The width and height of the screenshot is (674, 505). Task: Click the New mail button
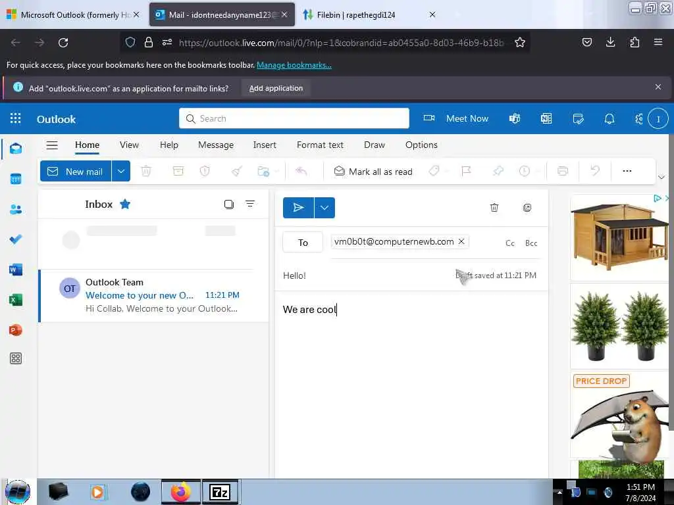tap(76, 172)
